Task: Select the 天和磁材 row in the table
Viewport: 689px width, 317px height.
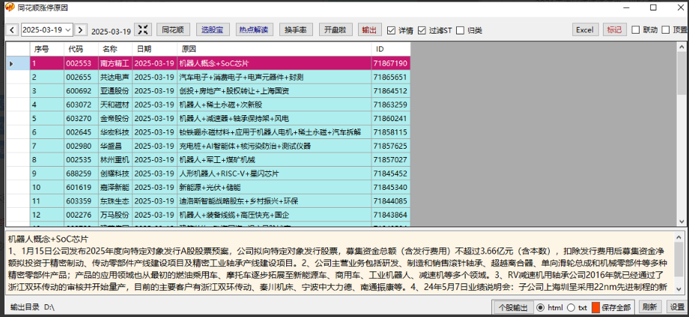Action: click(x=115, y=104)
